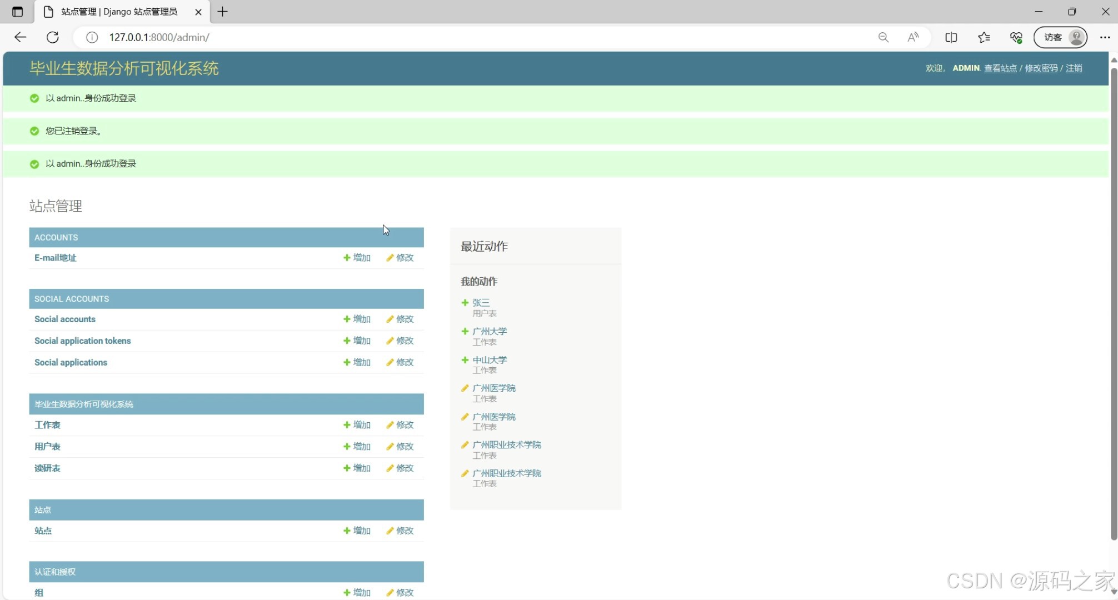This screenshot has height=600, width=1118.
Task: Click 修改 for Social applications
Action: click(x=400, y=362)
